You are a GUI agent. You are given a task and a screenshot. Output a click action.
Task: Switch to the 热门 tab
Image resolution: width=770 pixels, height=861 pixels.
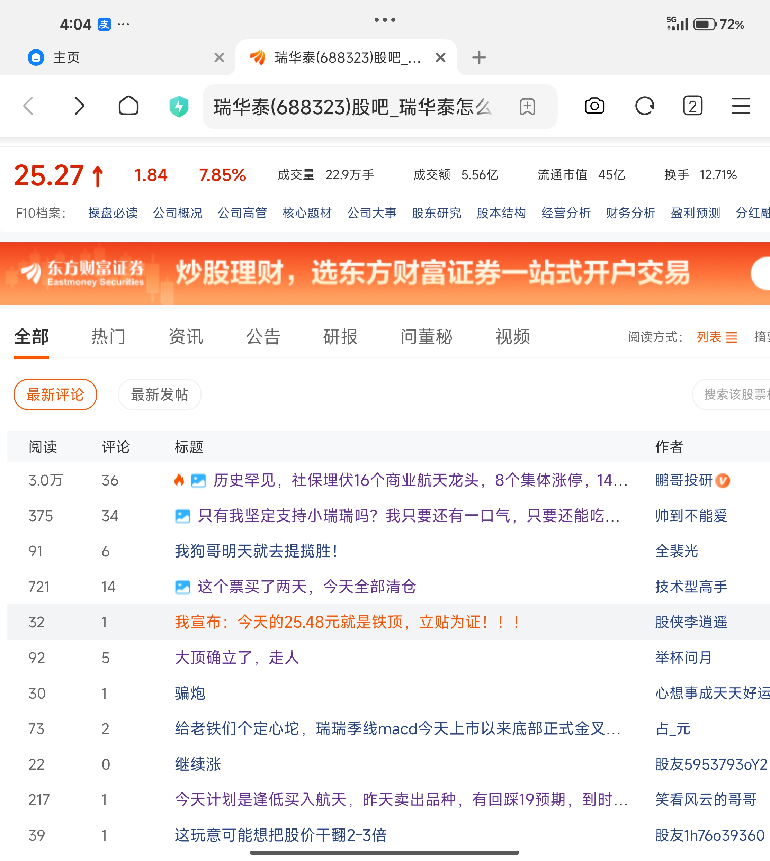(108, 337)
